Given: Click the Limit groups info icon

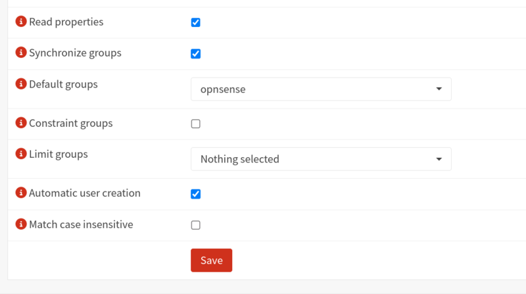Looking at the screenshot, I should click(x=21, y=155).
